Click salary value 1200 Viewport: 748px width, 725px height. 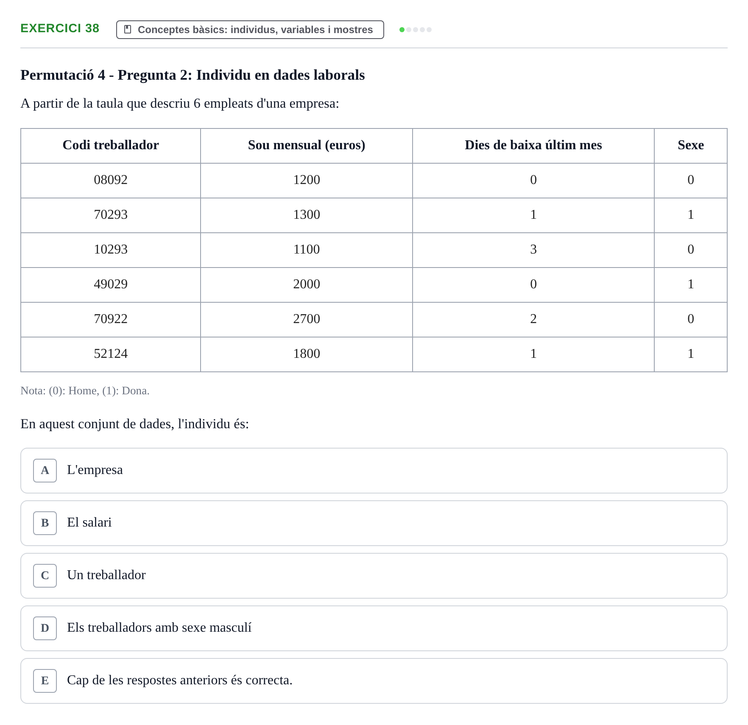[x=307, y=180]
